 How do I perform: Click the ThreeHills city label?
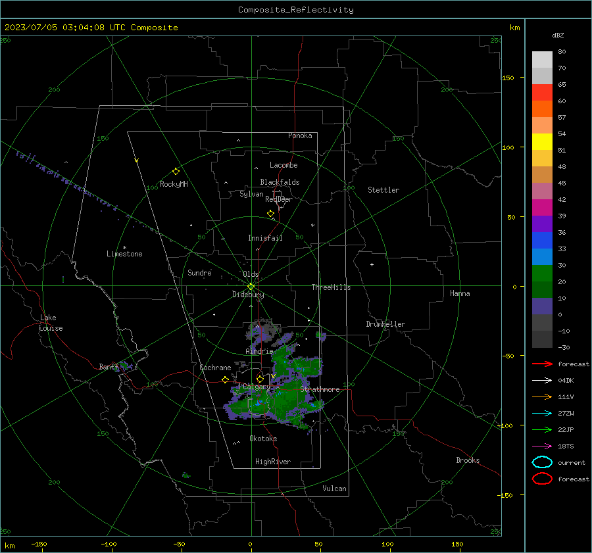point(331,287)
